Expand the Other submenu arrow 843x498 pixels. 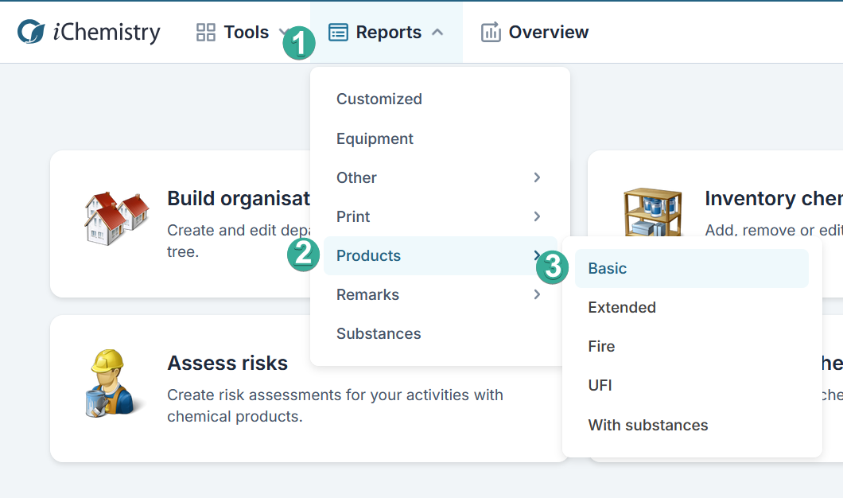point(538,177)
